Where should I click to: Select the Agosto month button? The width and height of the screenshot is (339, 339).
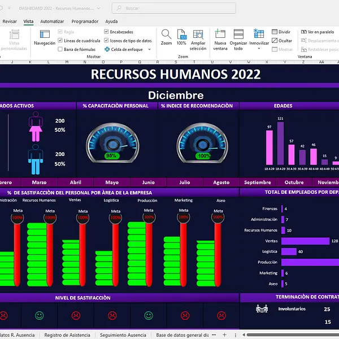[221, 182]
